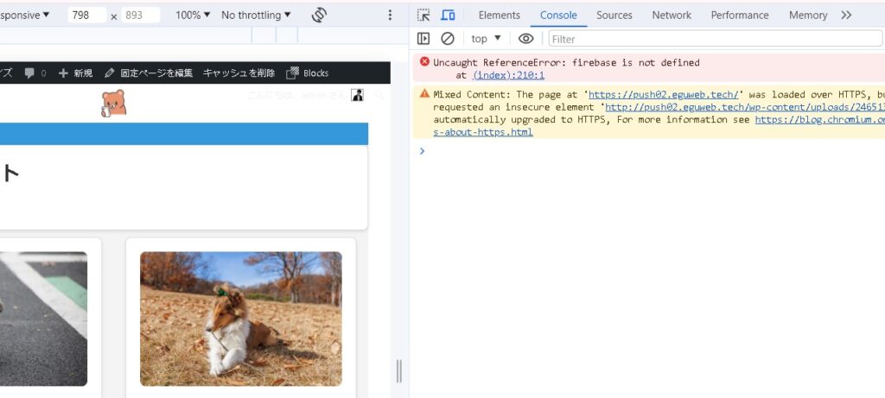Show the console sidebar panel
Screen dimensions: 885x398
click(x=423, y=39)
